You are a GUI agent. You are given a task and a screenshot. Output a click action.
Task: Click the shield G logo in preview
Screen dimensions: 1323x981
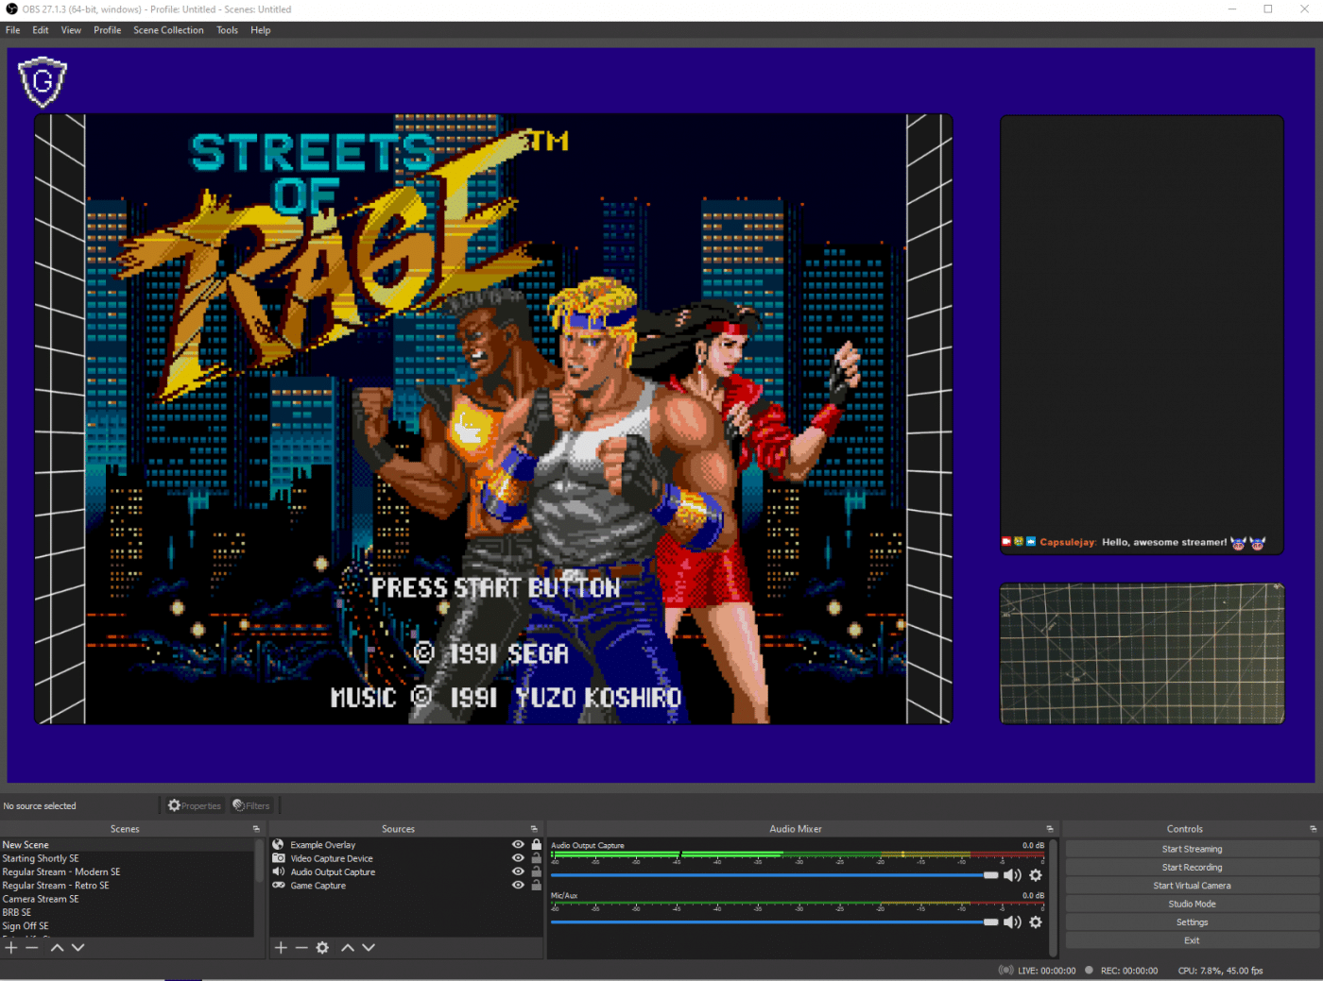click(x=43, y=81)
